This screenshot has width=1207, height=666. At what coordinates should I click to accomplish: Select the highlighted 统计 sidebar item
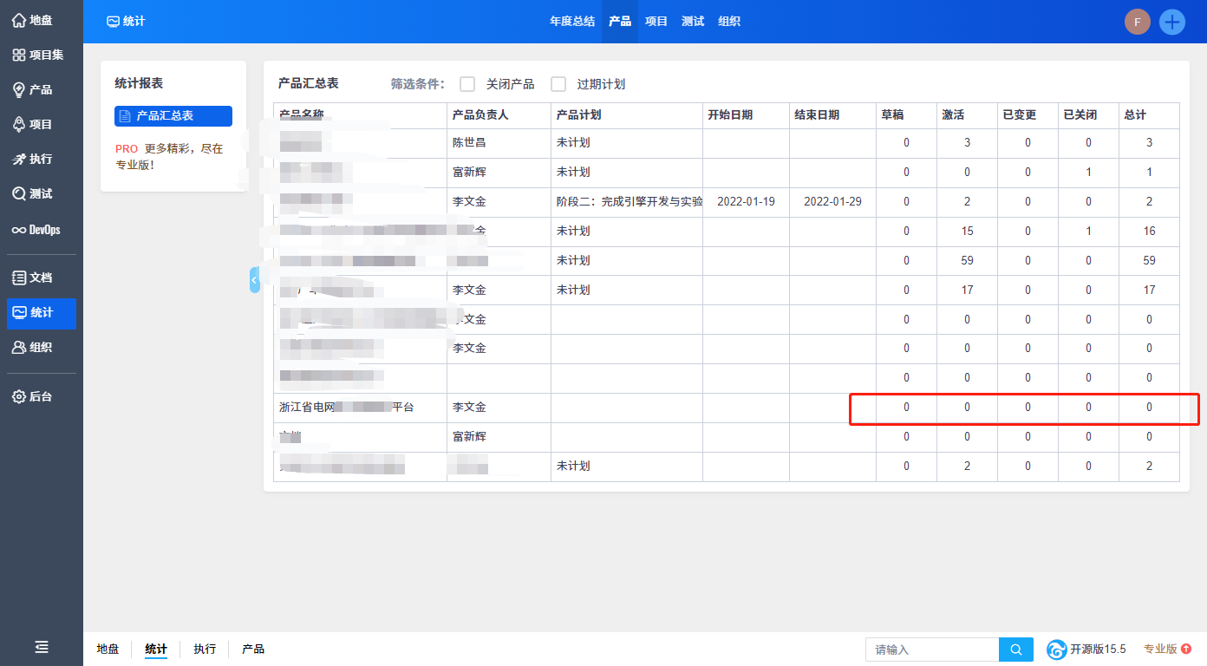41,313
